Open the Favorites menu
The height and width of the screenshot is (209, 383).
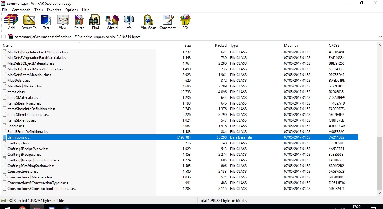click(54, 10)
